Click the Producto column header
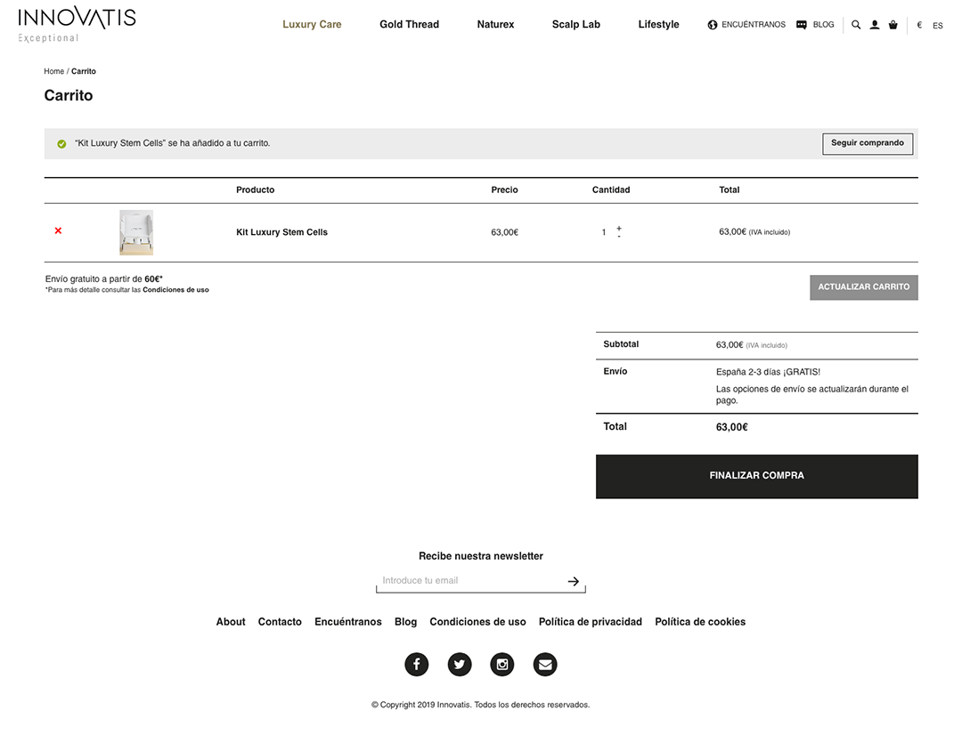The image size is (962, 734). pos(256,190)
